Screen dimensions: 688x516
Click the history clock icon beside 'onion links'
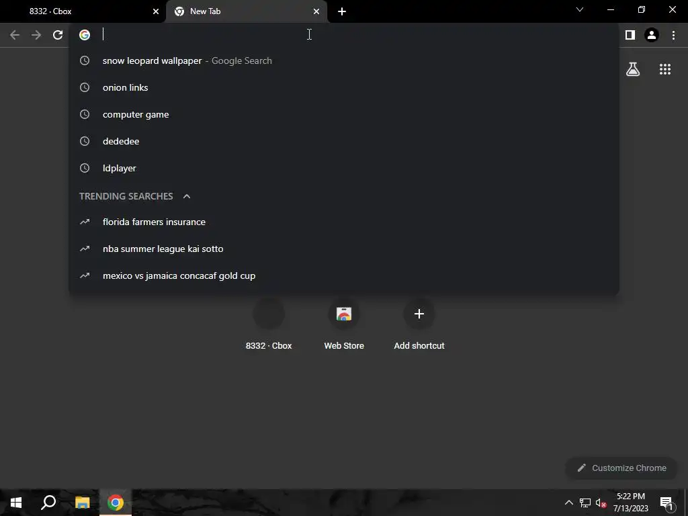[x=85, y=87]
